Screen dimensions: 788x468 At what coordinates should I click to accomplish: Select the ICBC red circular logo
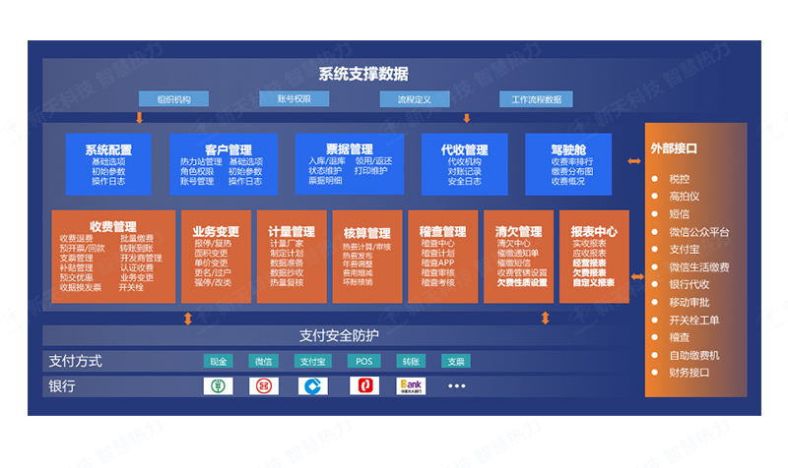(x=266, y=386)
